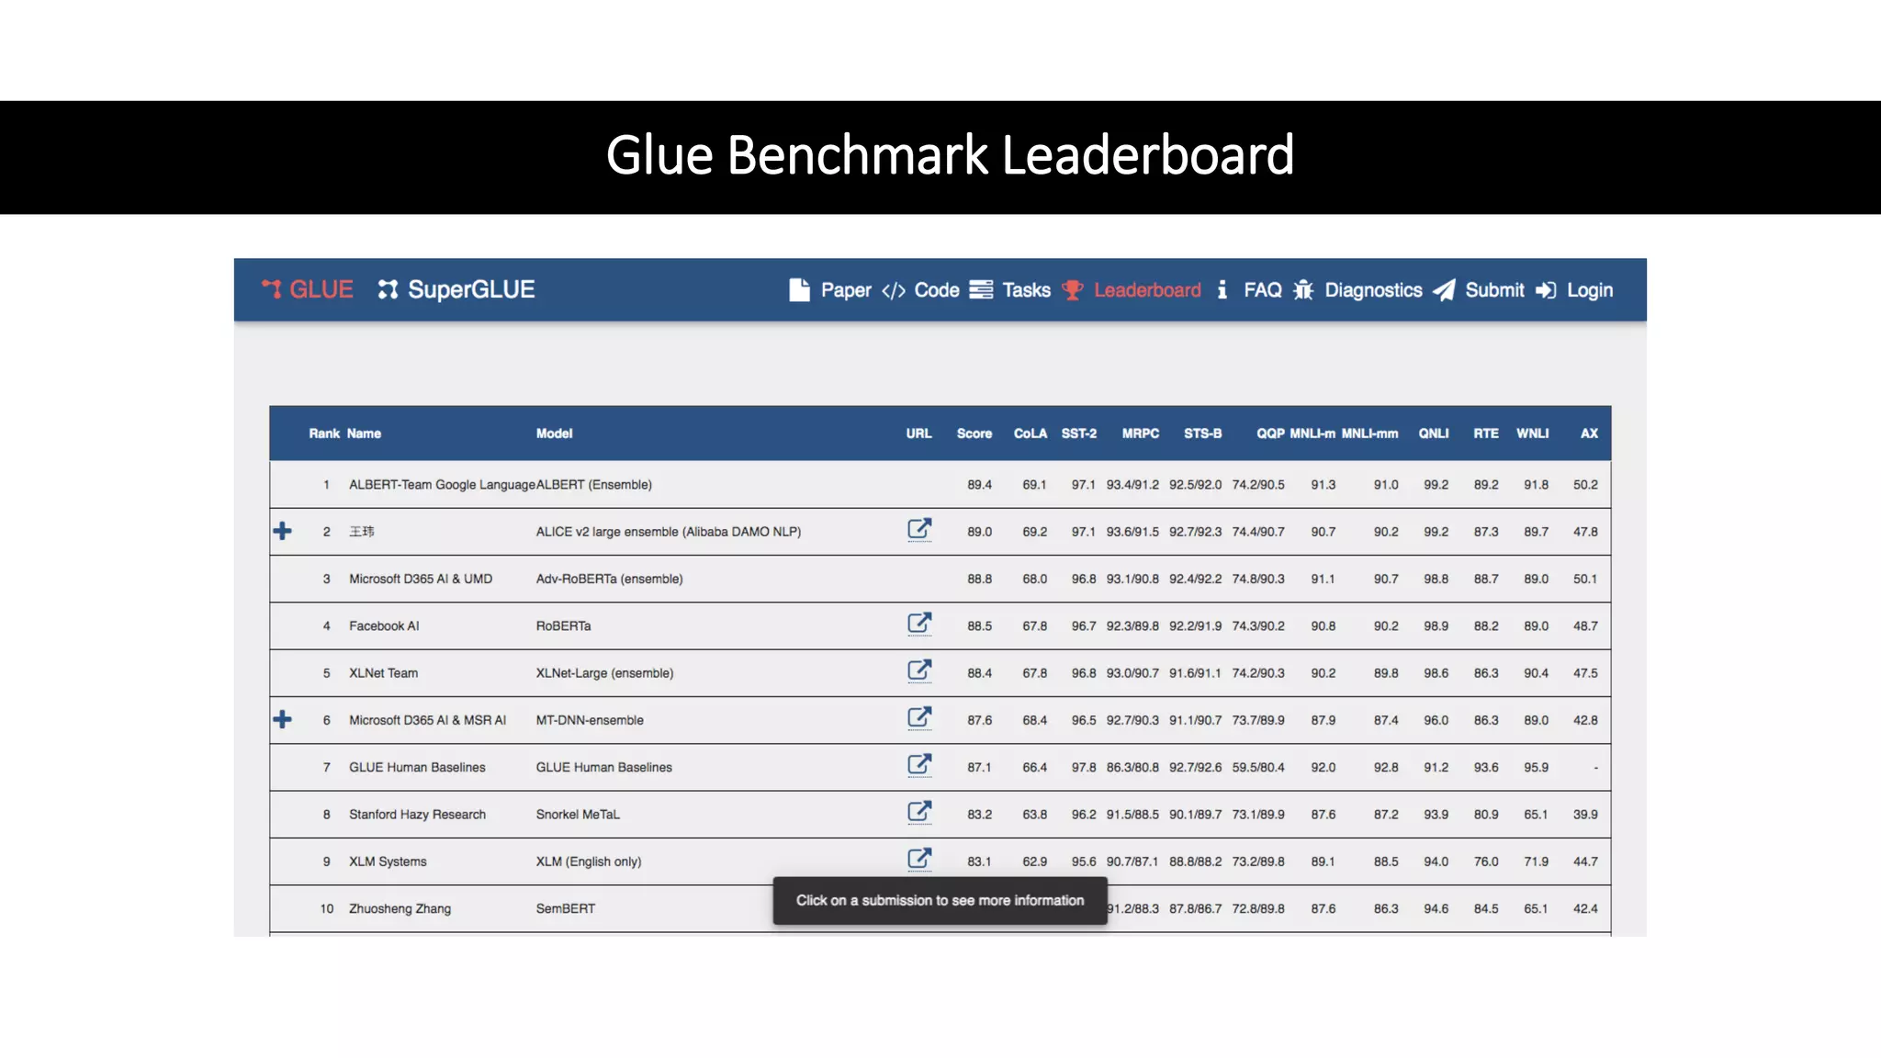Click the Score column header
Viewport: 1881px width, 1058px height.
(x=974, y=433)
